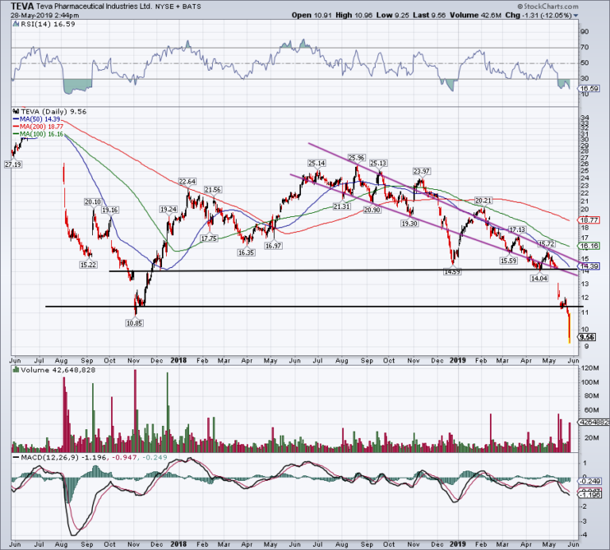This screenshot has width=610, height=550.
Task: Click the 17.13 March peak label
Action: click(x=517, y=230)
